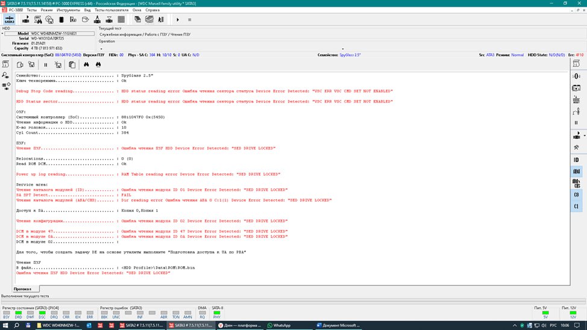Click the crossed tools icon in right sidebar
The height and width of the screenshot is (330, 587).
pyautogui.click(x=577, y=148)
